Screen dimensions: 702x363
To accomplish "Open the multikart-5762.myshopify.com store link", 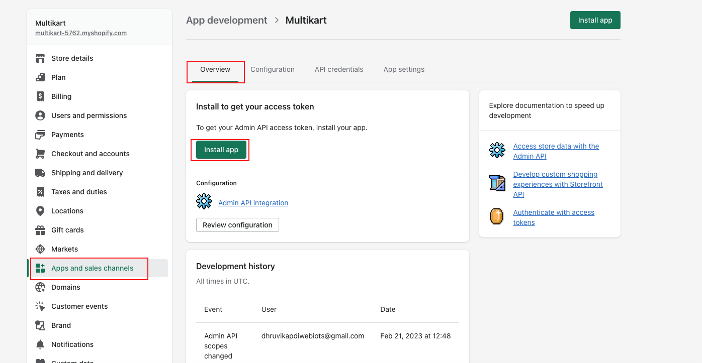I will [81, 33].
